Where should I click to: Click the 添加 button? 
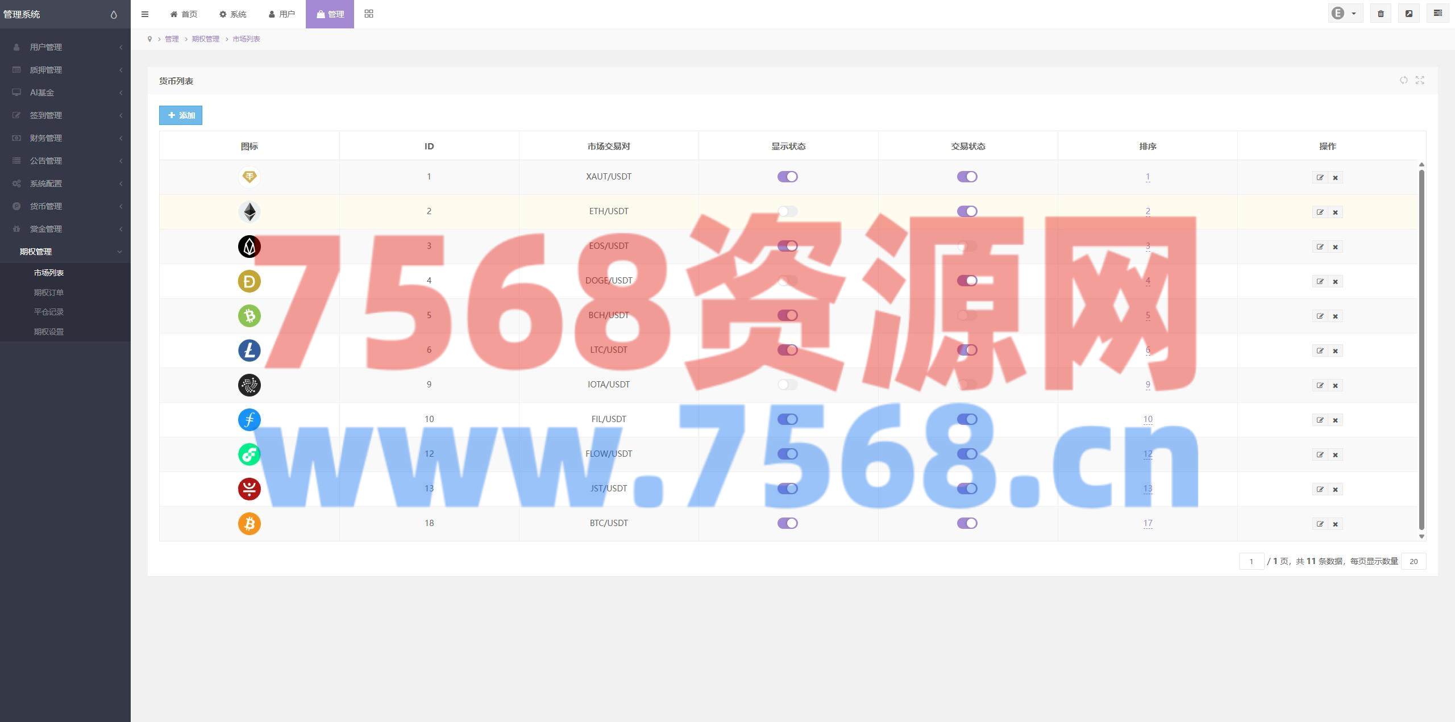pos(181,115)
